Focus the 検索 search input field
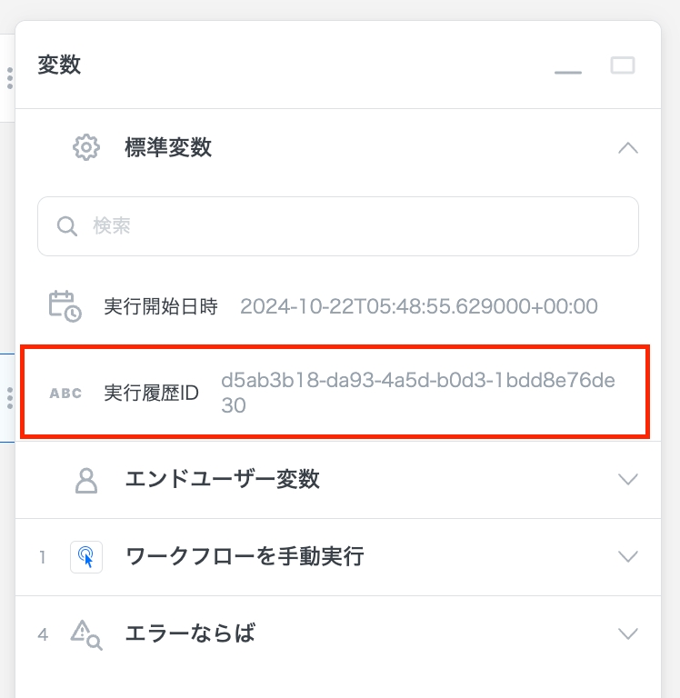680x698 pixels. click(x=355, y=226)
